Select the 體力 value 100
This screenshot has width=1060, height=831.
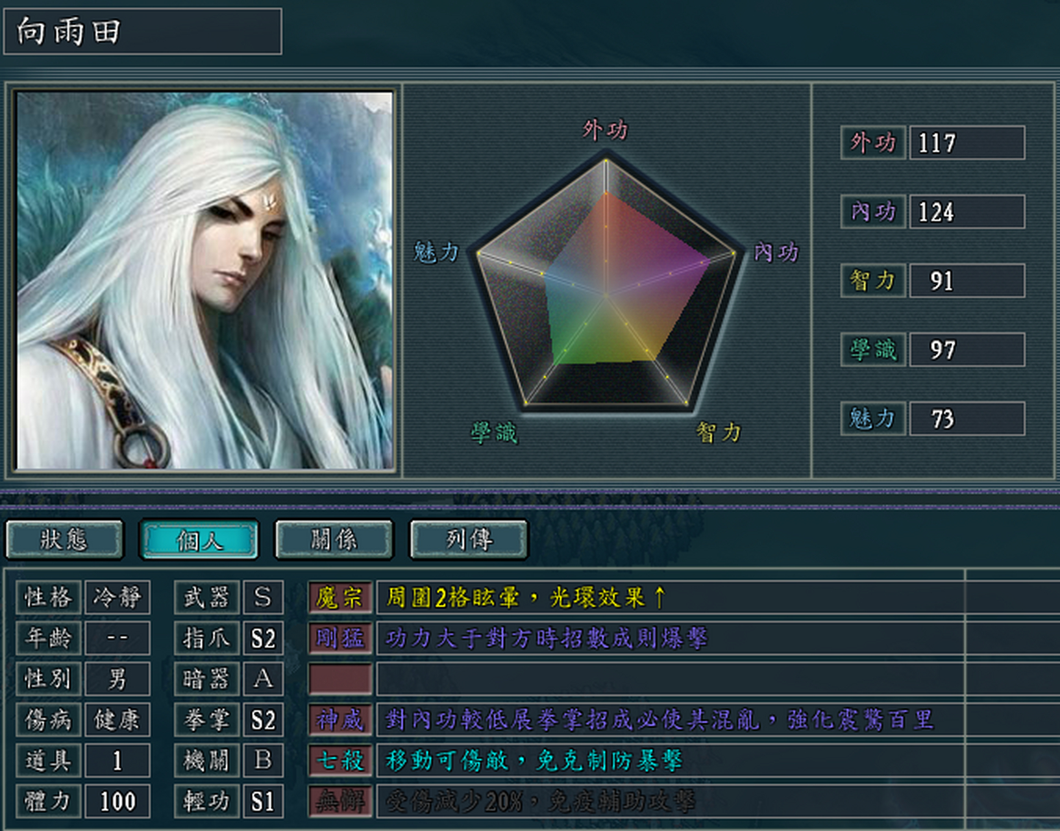tap(117, 801)
